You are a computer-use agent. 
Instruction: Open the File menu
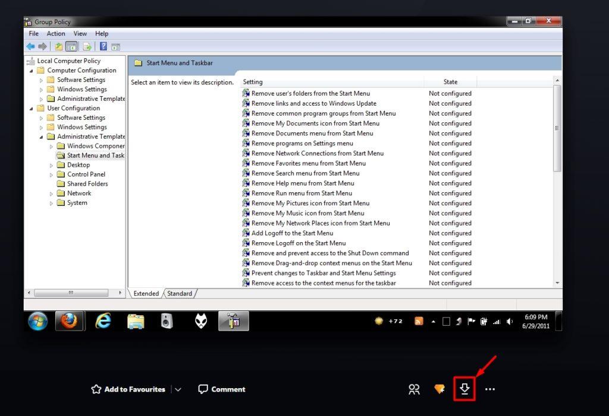pyautogui.click(x=34, y=34)
